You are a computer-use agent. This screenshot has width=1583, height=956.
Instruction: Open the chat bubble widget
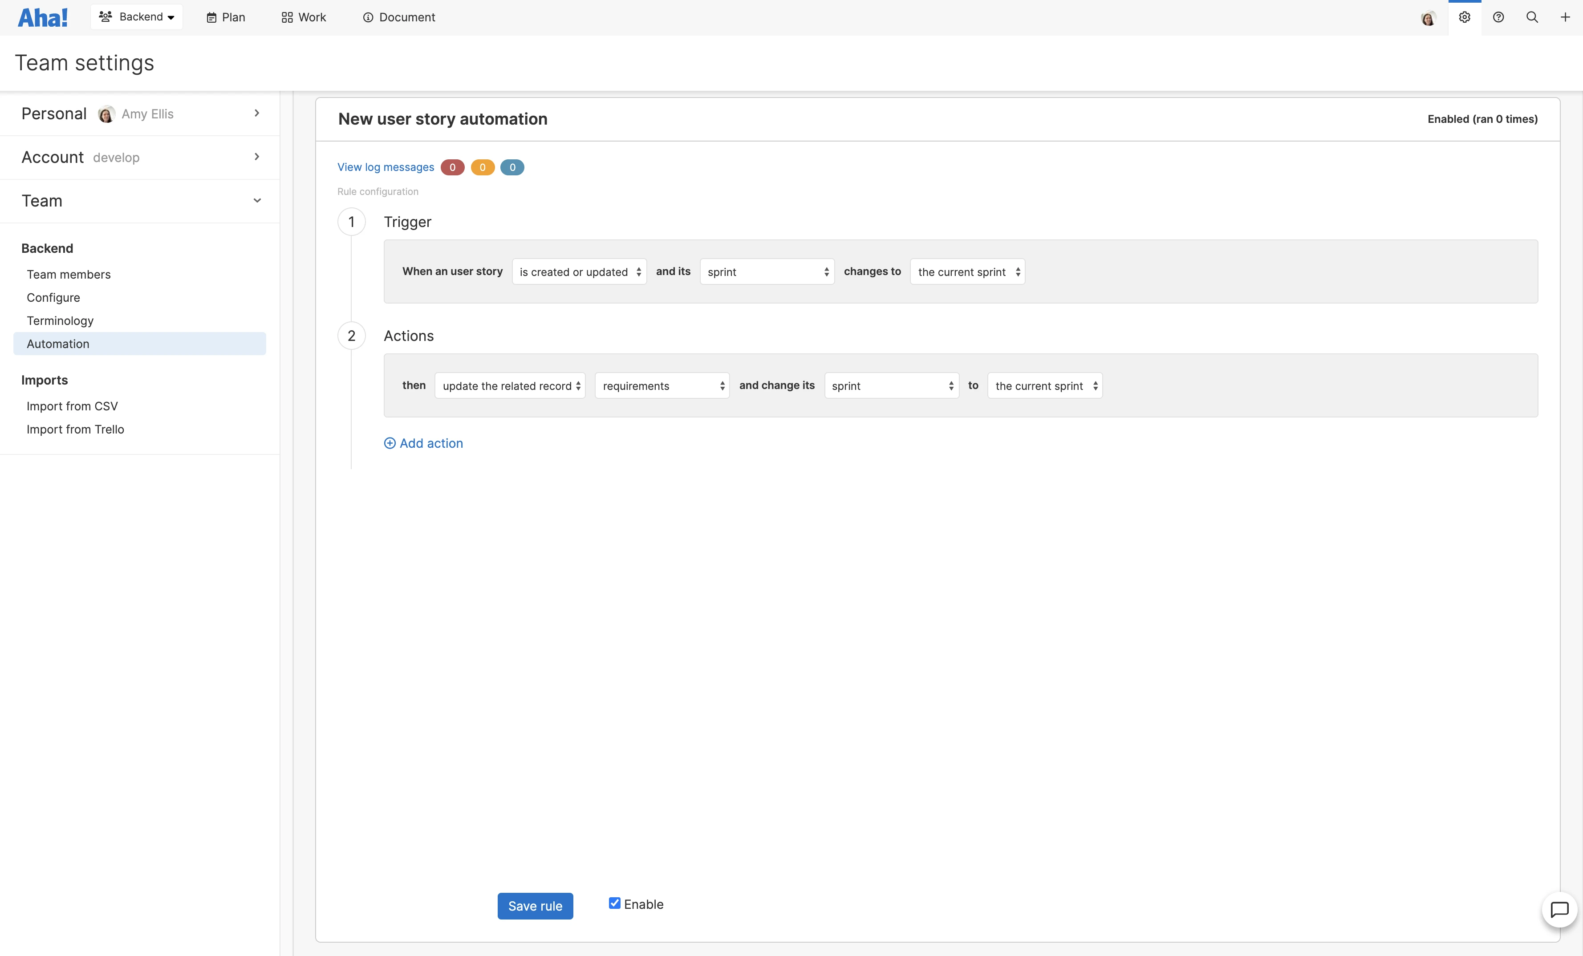(1559, 909)
